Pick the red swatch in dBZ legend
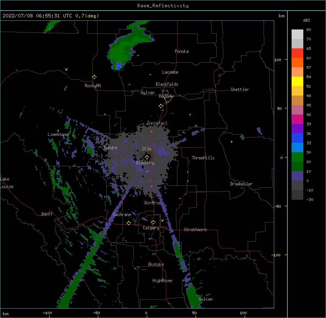 tap(297, 53)
